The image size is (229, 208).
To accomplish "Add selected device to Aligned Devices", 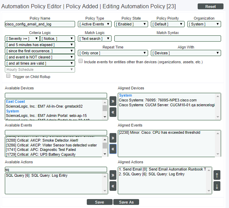I will click(x=113, y=102).
